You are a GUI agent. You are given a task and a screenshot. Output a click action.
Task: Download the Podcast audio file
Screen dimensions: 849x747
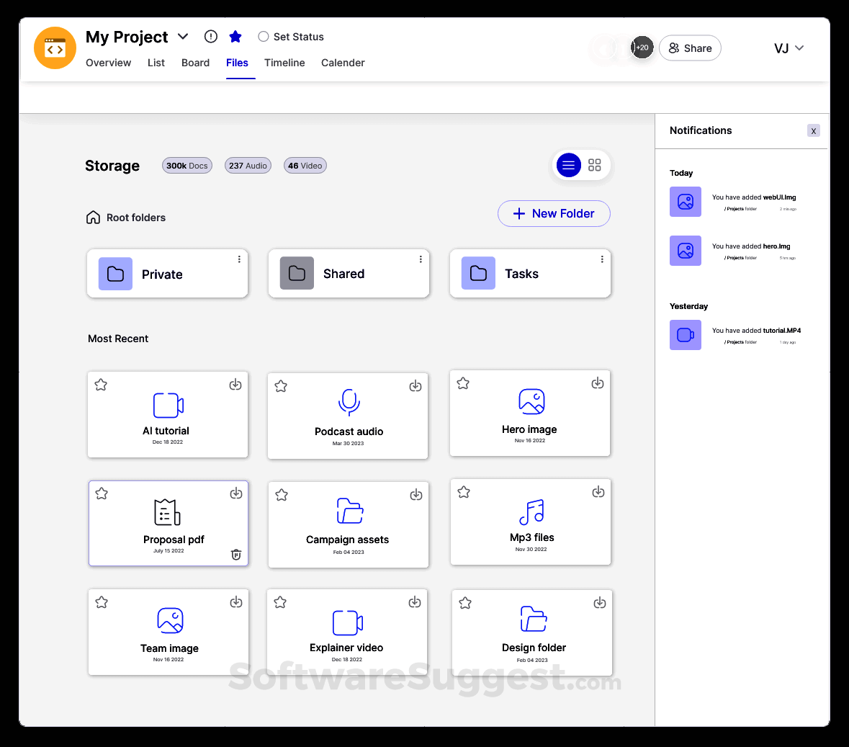pos(415,386)
